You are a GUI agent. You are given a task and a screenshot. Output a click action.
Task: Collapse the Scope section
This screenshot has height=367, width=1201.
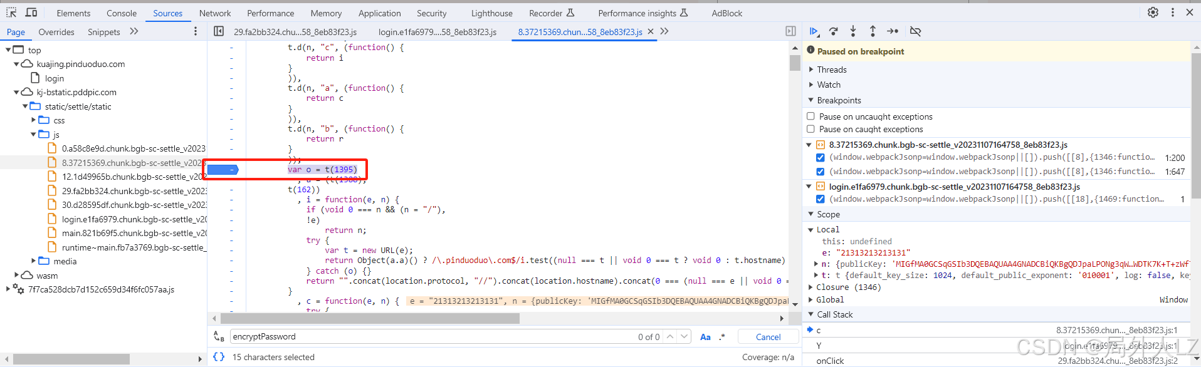[x=811, y=214]
